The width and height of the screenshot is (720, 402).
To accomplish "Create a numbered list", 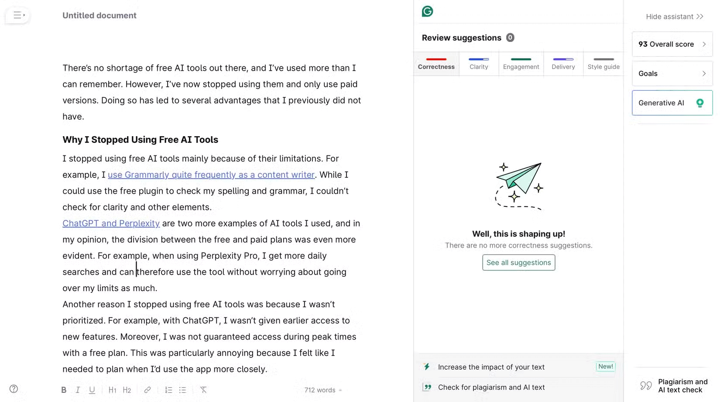I will 168,389.
